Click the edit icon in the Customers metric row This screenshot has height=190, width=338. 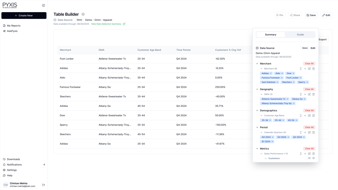pyautogui.click(x=309, y=158)
